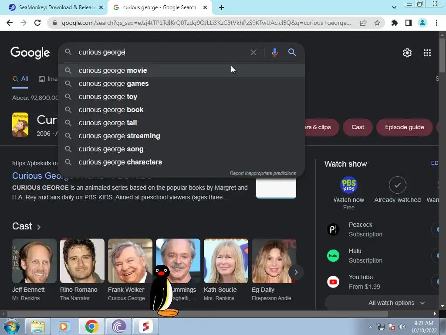Click the Google logo
446x335 pixels.
tap(30, 53)
